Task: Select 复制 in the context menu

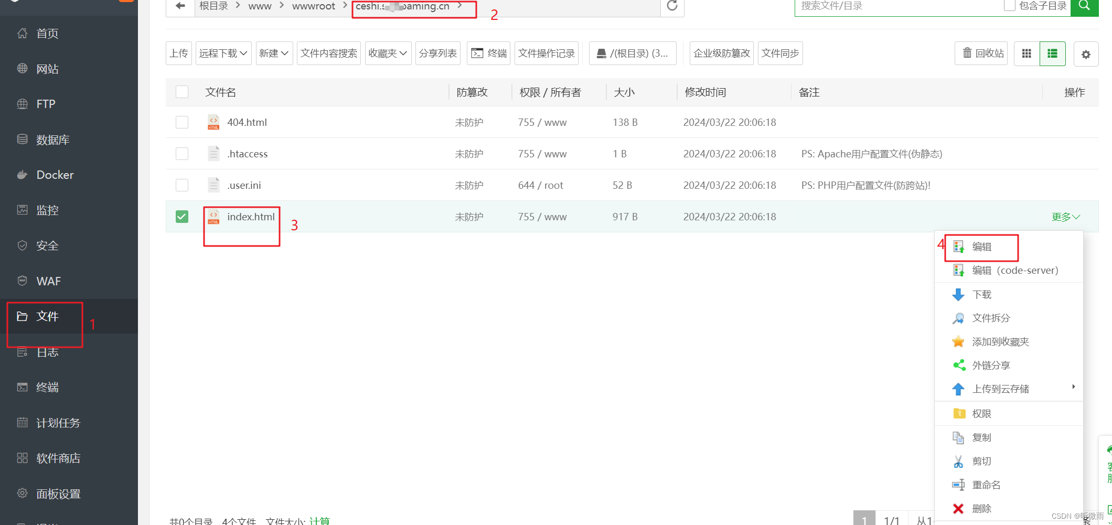Action: pyautogui.click(x=1009, y=437)
